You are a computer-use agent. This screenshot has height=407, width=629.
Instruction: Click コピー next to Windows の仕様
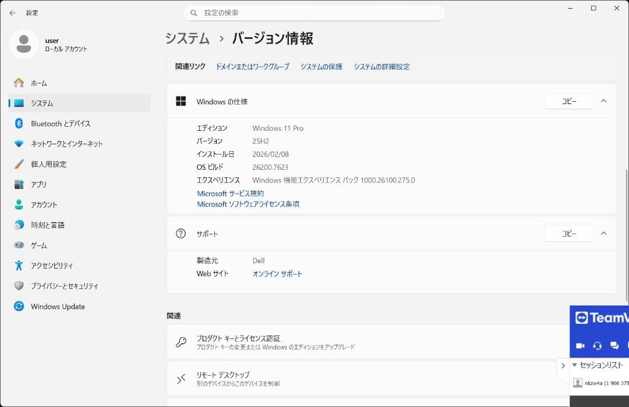click(x=568, y=101)
